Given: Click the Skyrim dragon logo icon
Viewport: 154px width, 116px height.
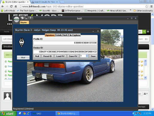Looking at the screenshot, I should pos(22,42).
